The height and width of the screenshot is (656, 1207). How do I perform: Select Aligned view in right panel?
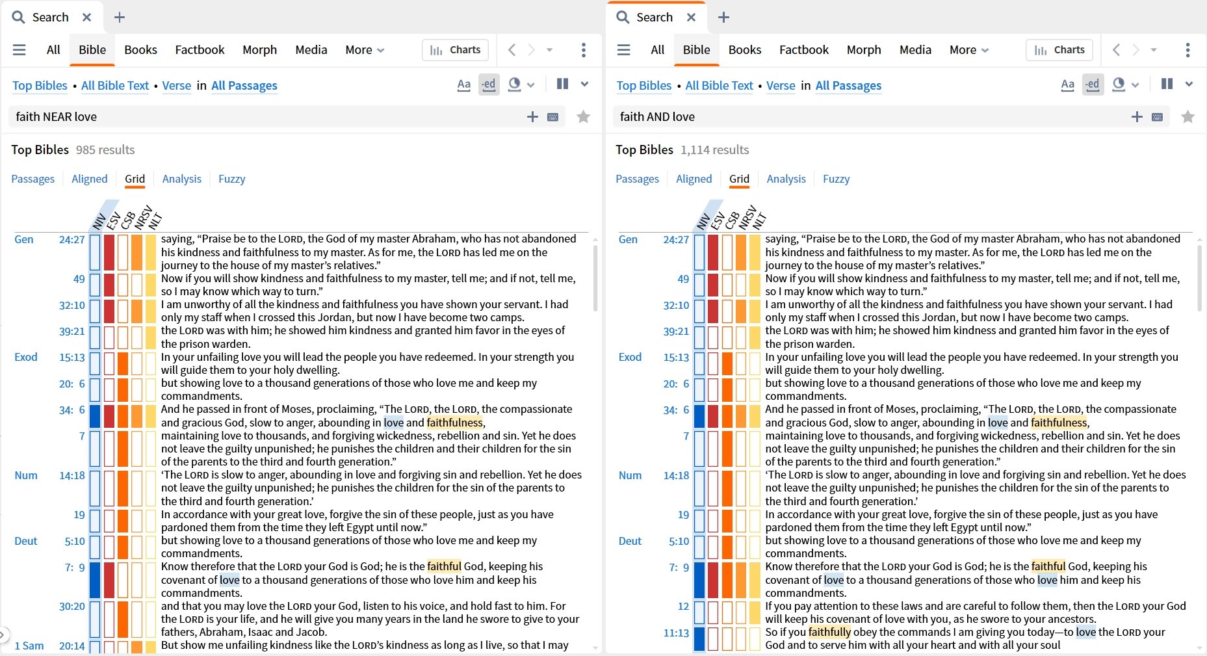(694, 179)
